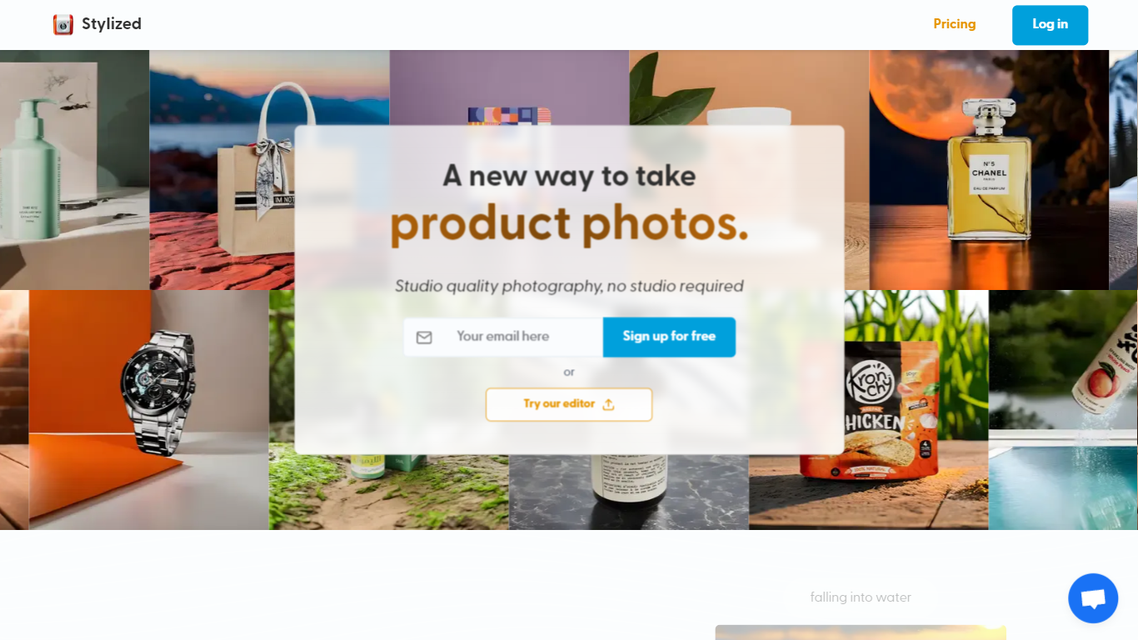
Task: Focus the Your email here field
Action: click(x=503, y=337)
